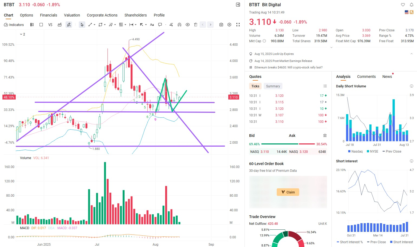Toggle the Nasdaq legend series
Viewport: 417px width, 247px height.
pos(355,151)
